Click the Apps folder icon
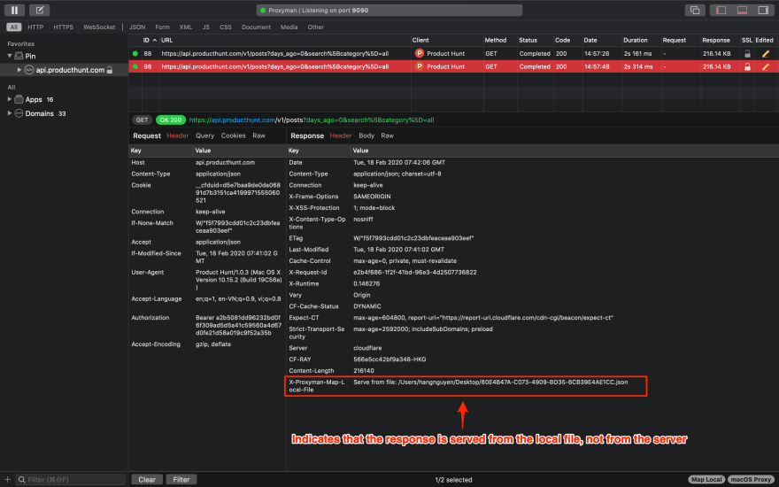Viewport: 779px width, 487px height. click(19, 99)
